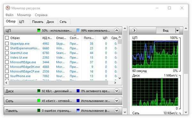This screenshot has width=192, height=118.
Task: Switch to the Память tab
Action: 37,22
